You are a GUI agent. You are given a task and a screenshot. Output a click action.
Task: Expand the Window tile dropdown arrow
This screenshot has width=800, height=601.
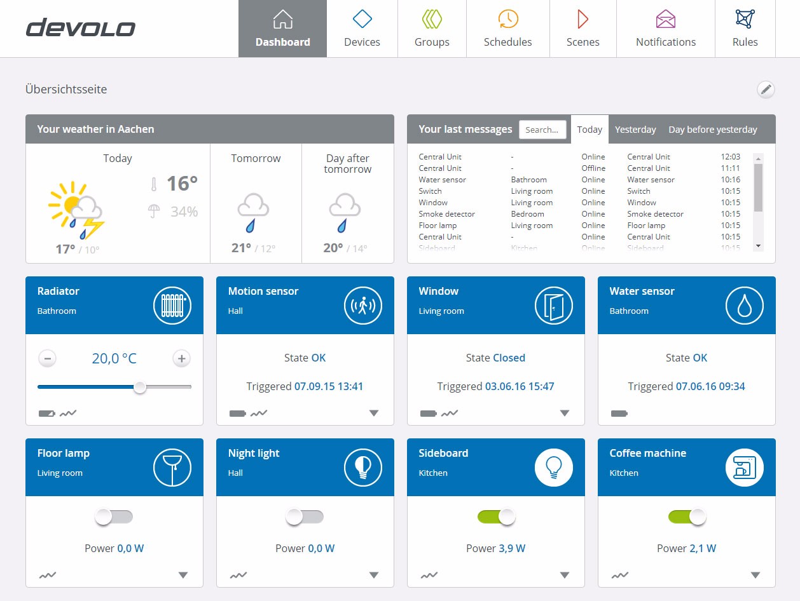[565, 414]
